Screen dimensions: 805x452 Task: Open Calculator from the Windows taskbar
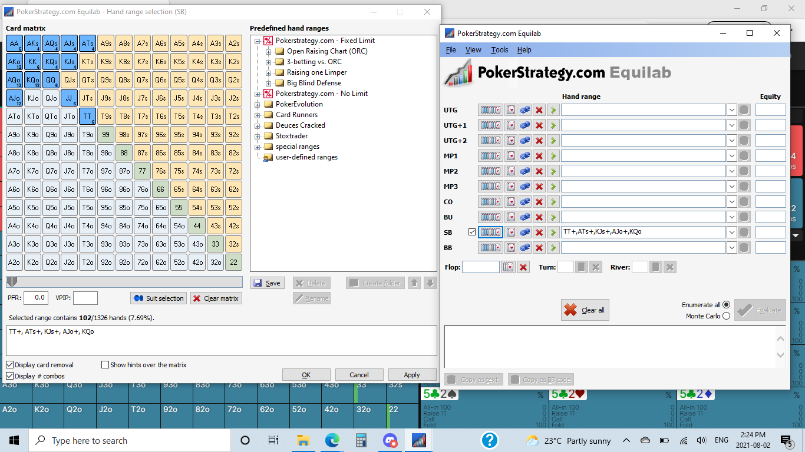361,440
